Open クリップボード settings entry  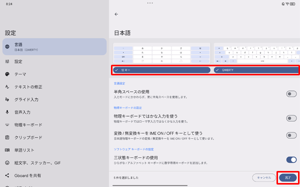click(x=54, y=138)
